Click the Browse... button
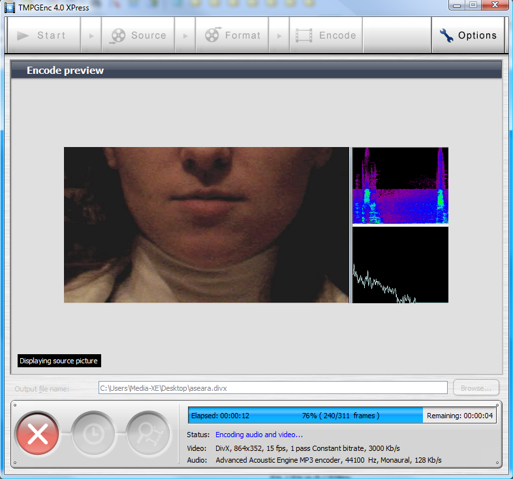The image size is (513, 479). coord(476,388)
